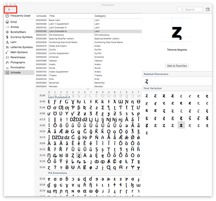Show Frequently Used characters
This screenshot has width=216, height=201.
tap(20, 16)
